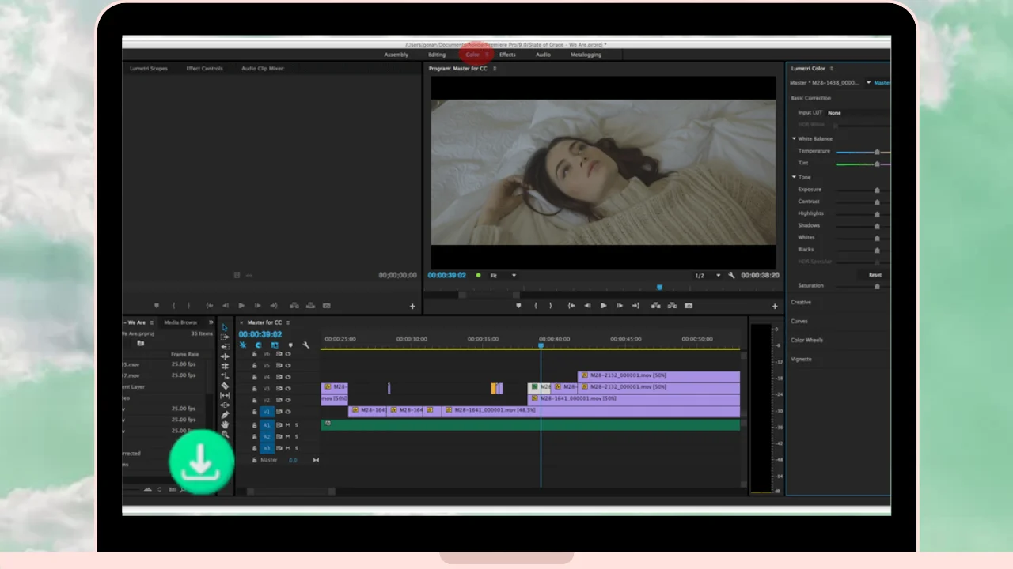Screen dimensions: 1013x569
Task: Switch to Effects workspace
Action: click(507, 55)
